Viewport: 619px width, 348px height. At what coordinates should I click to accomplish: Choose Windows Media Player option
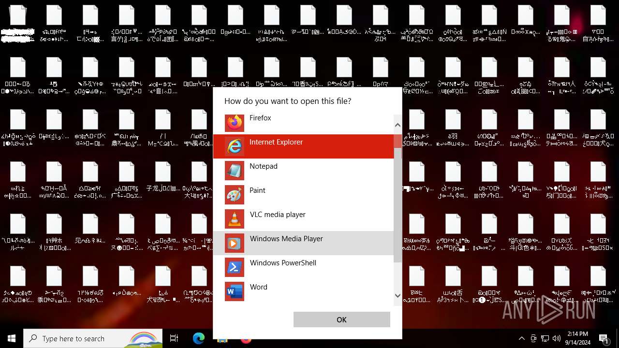coord(303,243)
